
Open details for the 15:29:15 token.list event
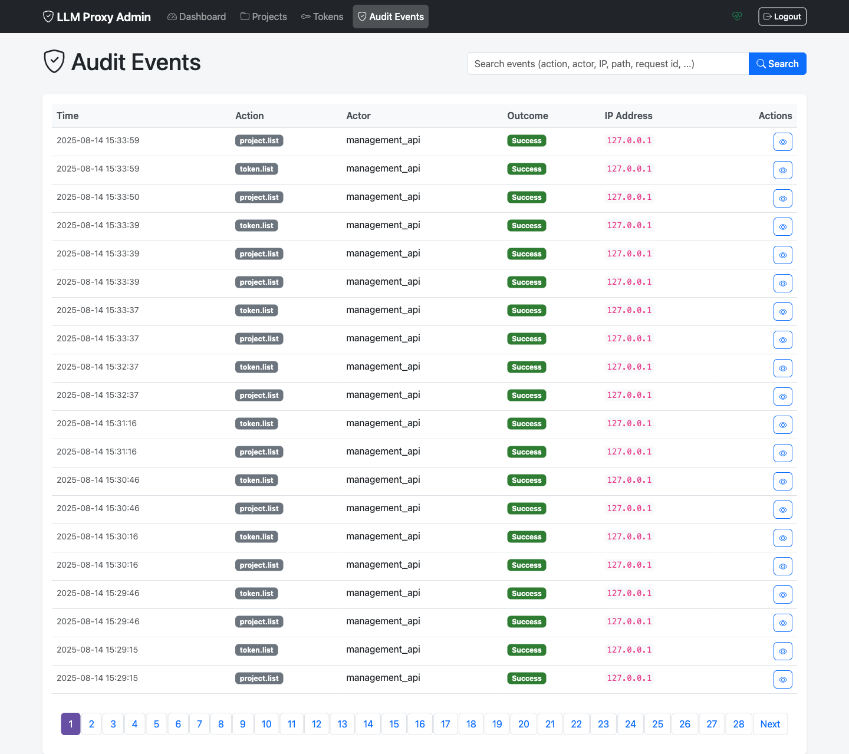tap(782, 651)
